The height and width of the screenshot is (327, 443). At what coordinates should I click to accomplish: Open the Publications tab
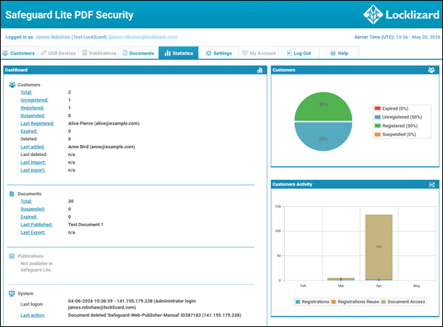click(99, 53)
